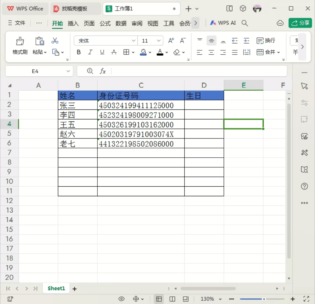The width and height of the screenshot is (315, 304).
Task: Expand the Name Box dropdown next to E4
Action: (68, 71)
